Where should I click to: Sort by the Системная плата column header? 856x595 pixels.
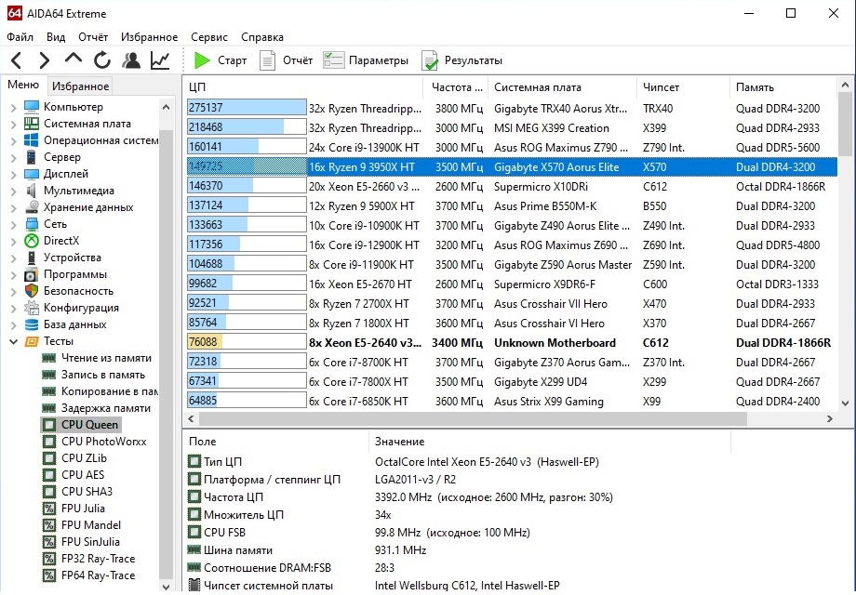tap(564, 87)
